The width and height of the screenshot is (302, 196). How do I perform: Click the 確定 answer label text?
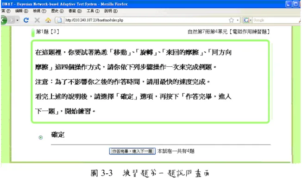tap(58, 134)
